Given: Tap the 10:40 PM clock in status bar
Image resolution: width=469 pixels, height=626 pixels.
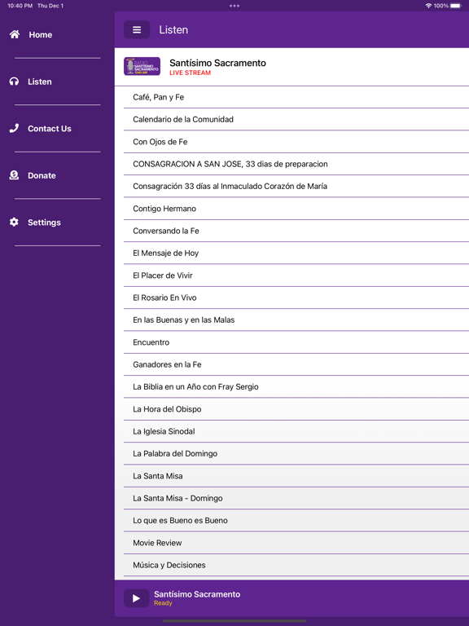Looking at the screenshot, I should 20,6.
